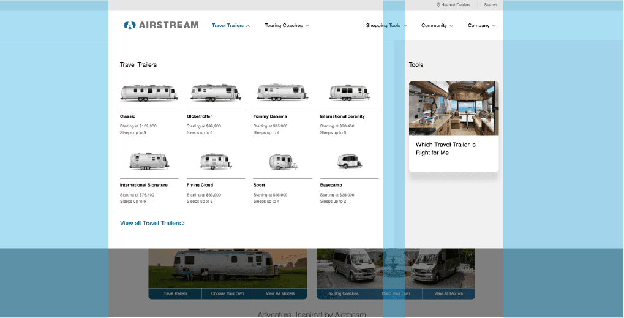Click the Flying Cloud model name
Screen dimensions: 624x318
[200, 185]
